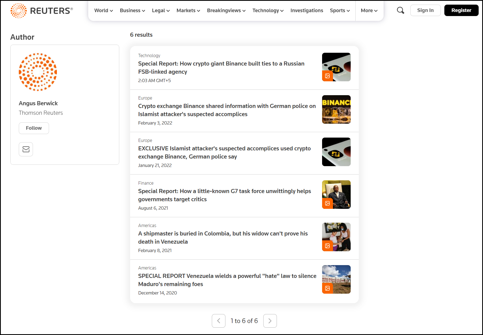Click the Europe label above the January 21, 2022 article
The height and width of the screenshot is (335, 483).
tap(145, 140)
